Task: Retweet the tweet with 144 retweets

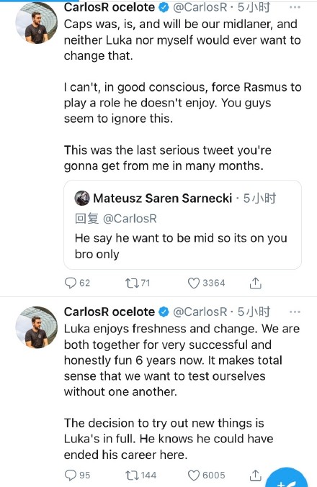Action: (x=140, y=475)
